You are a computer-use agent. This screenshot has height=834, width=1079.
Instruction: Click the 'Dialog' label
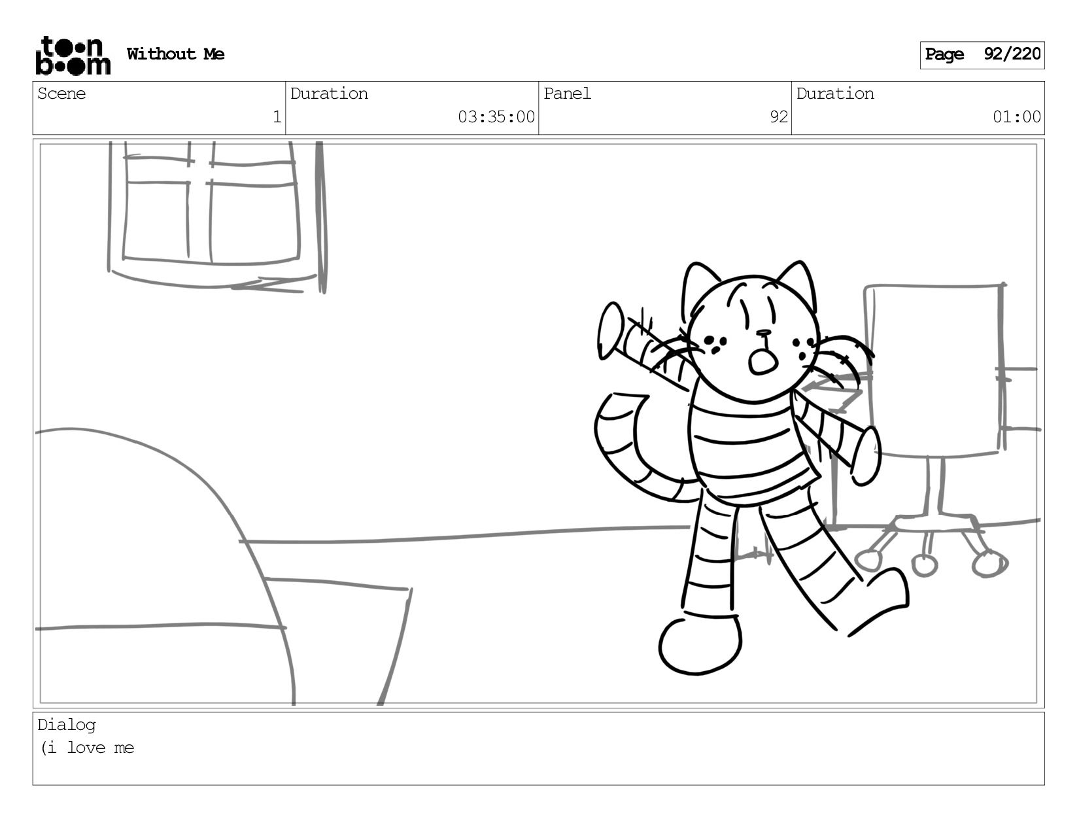point(67,725)
